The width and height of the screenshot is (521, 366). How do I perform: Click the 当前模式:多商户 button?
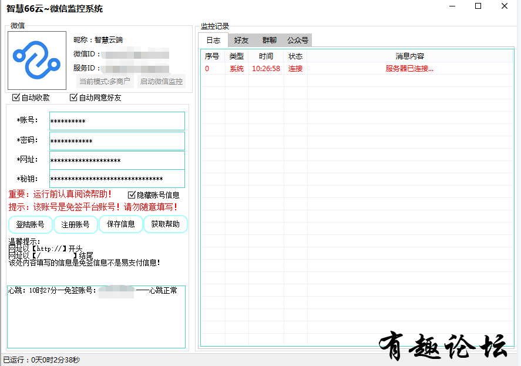105,82
